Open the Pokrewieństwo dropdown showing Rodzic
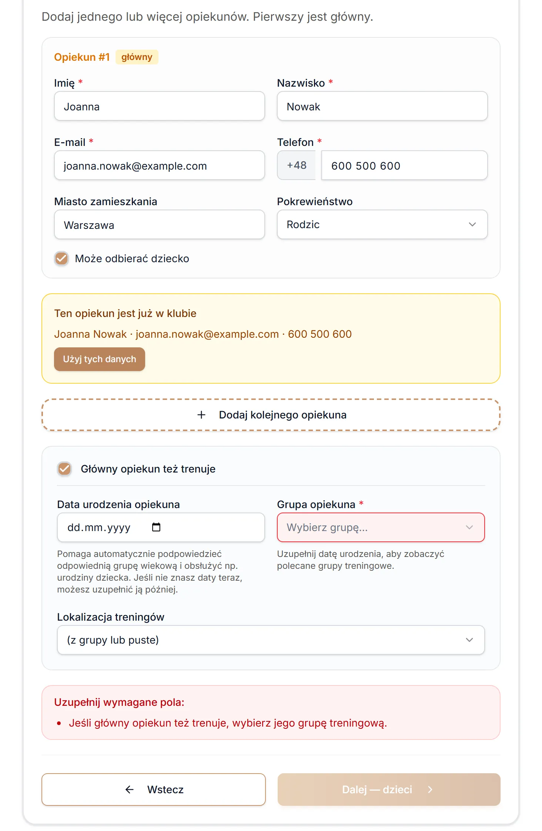 tap(382, 224)
